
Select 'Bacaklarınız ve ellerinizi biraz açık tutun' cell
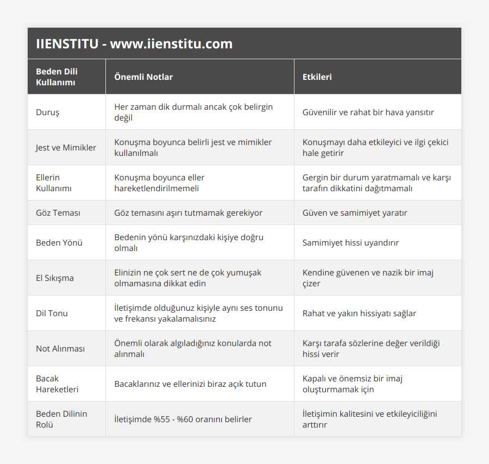pos(190,384)
